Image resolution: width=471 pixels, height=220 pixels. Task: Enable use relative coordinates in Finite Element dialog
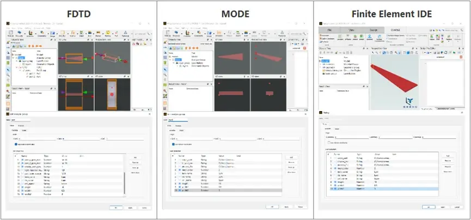(329, 143)
